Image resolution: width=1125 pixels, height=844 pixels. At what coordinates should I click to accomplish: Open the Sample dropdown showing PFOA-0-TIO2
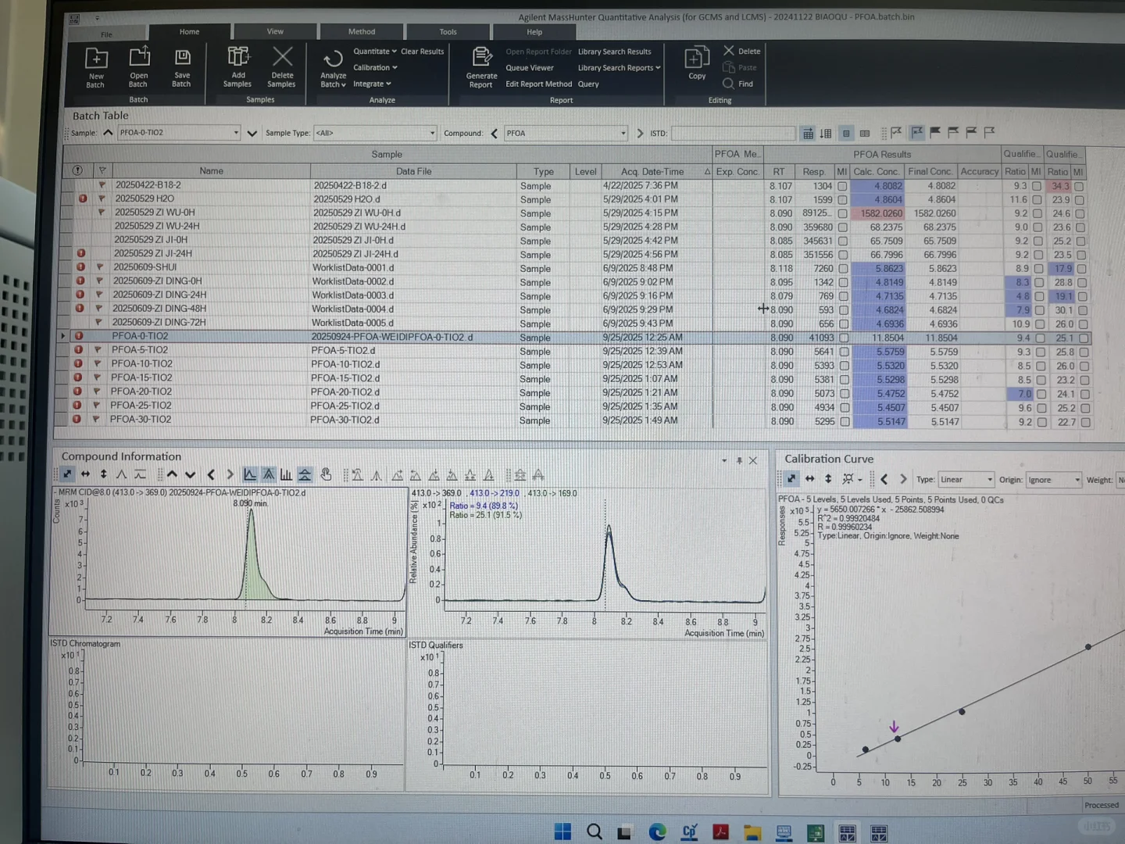[x=236, y=133]
